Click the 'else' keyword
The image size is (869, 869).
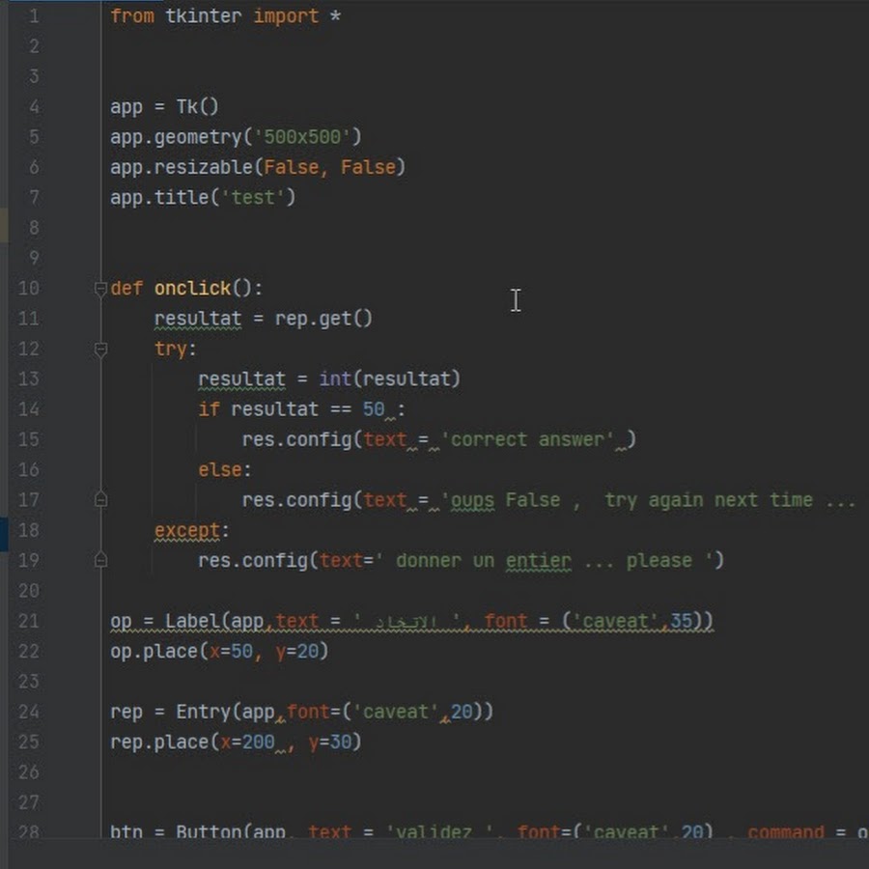click(220, 470)
